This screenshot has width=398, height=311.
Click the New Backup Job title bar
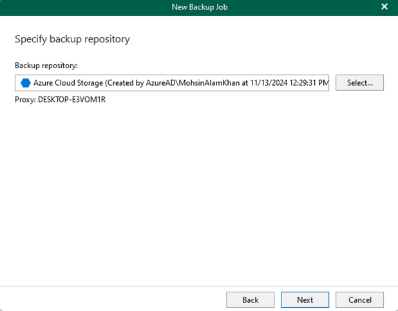point(199,8)
